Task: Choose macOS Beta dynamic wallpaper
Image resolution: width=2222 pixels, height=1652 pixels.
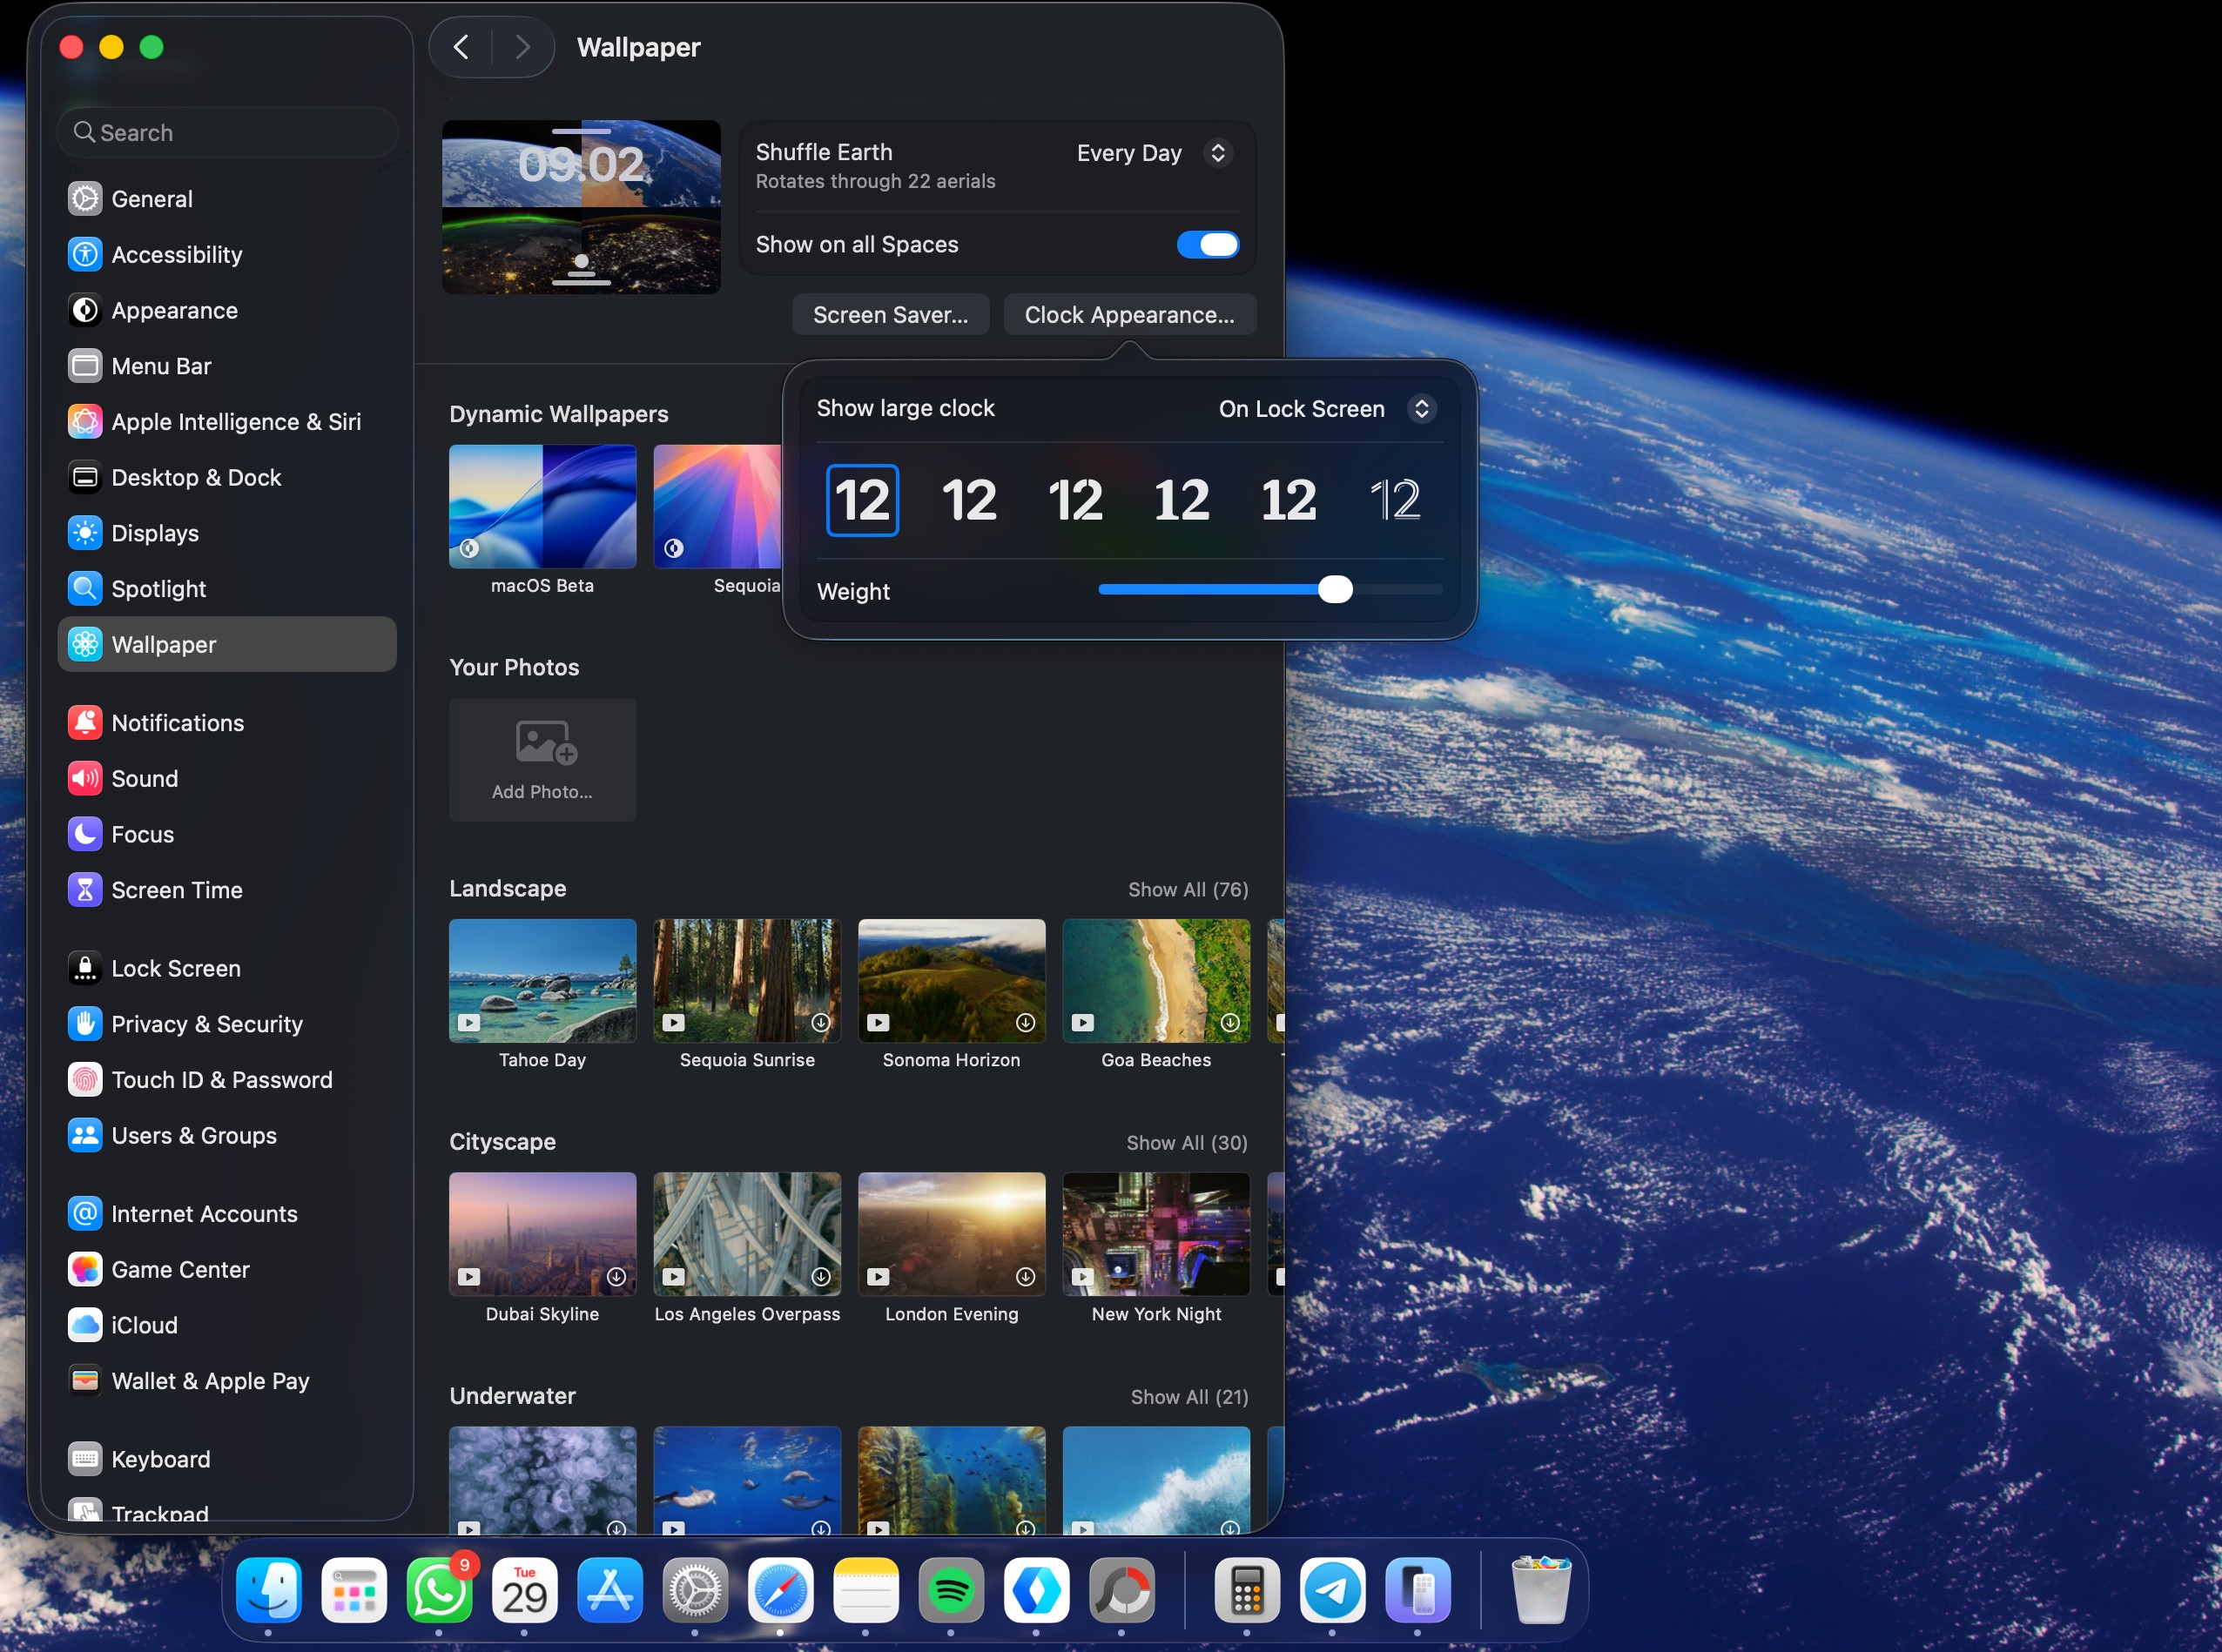Action: tap(542, 507)
